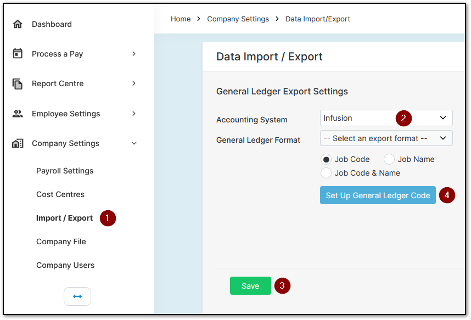
Task: Expand the Report Centre submenu arrow
Action: [x=134, y=83]
